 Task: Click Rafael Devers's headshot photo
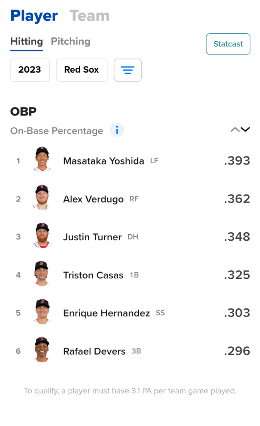point(42,350)
